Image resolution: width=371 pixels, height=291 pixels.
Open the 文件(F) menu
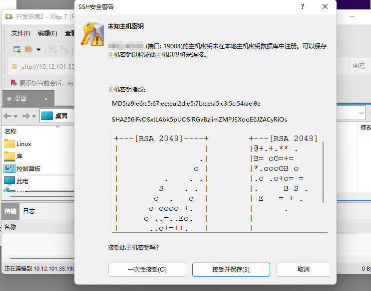[21, 33]
